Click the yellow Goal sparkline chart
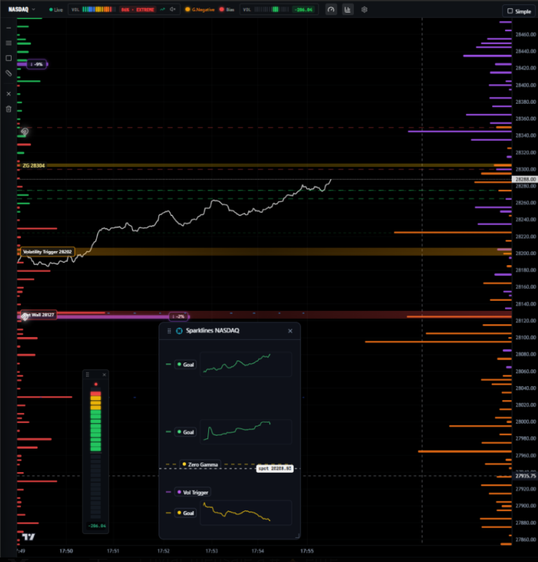538x562 pixels. click(x=246, y=513)
